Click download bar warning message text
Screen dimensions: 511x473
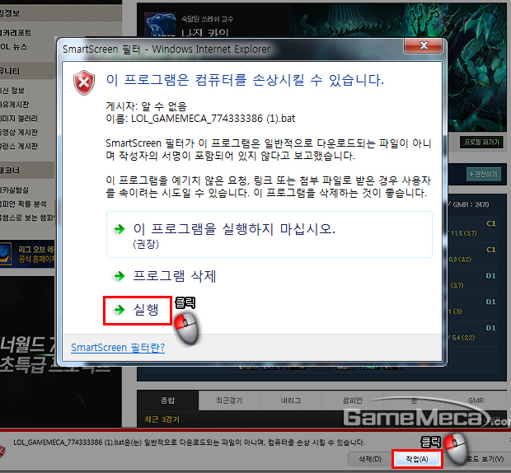pyautogui.click(x=189, y=443)
